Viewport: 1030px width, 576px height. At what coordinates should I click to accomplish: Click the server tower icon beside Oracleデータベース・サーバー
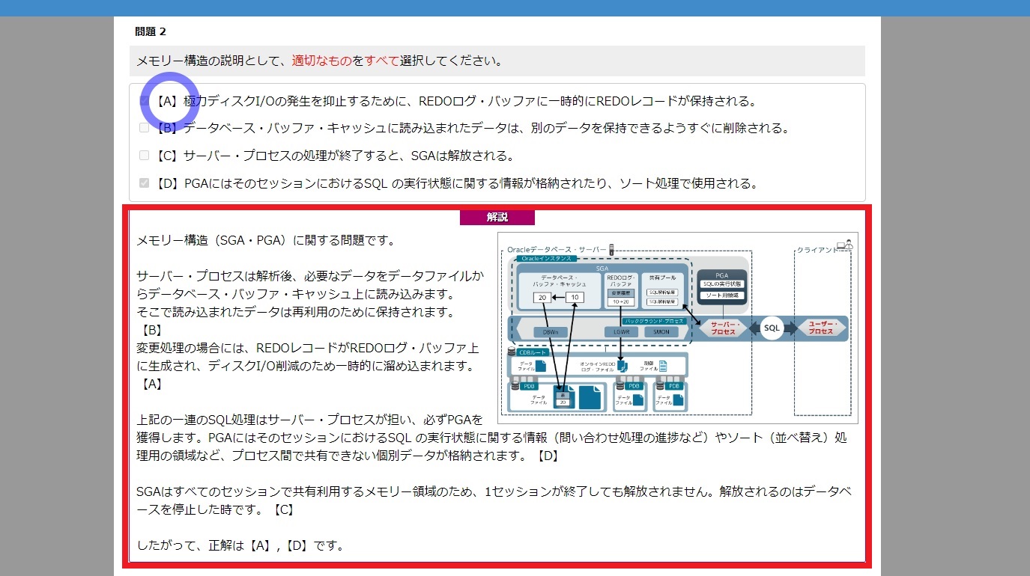coord(612,249)
